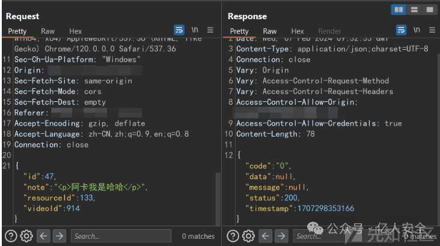440x246 pixels.
Task: Toggle non-printable characters (\n) in Request panel
Action: pyautogui.click(x=195, y=30)
